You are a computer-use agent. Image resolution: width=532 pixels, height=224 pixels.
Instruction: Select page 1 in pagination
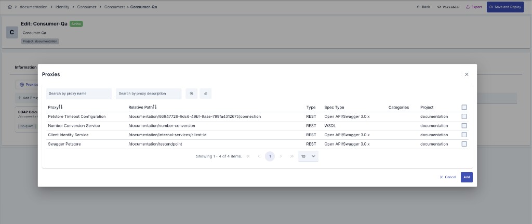coord(270,156)
